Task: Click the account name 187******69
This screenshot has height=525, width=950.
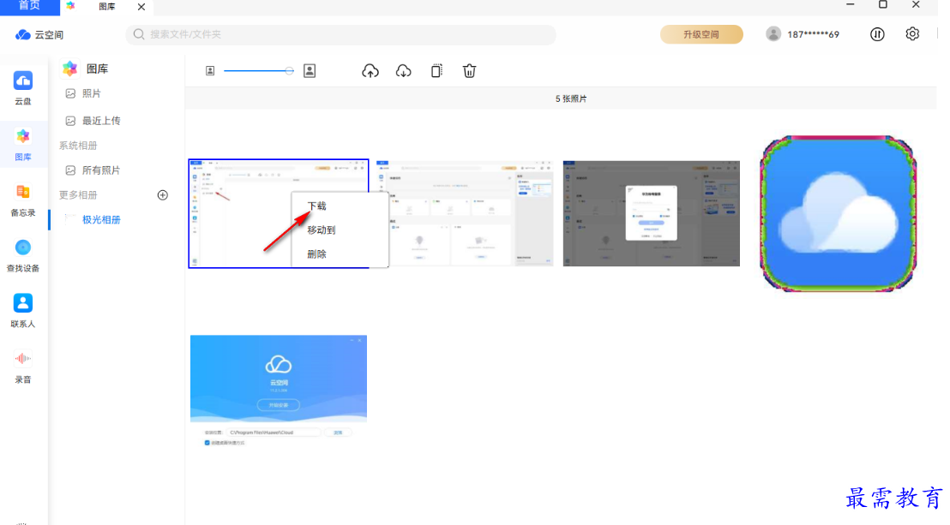Action: point(813,34)
